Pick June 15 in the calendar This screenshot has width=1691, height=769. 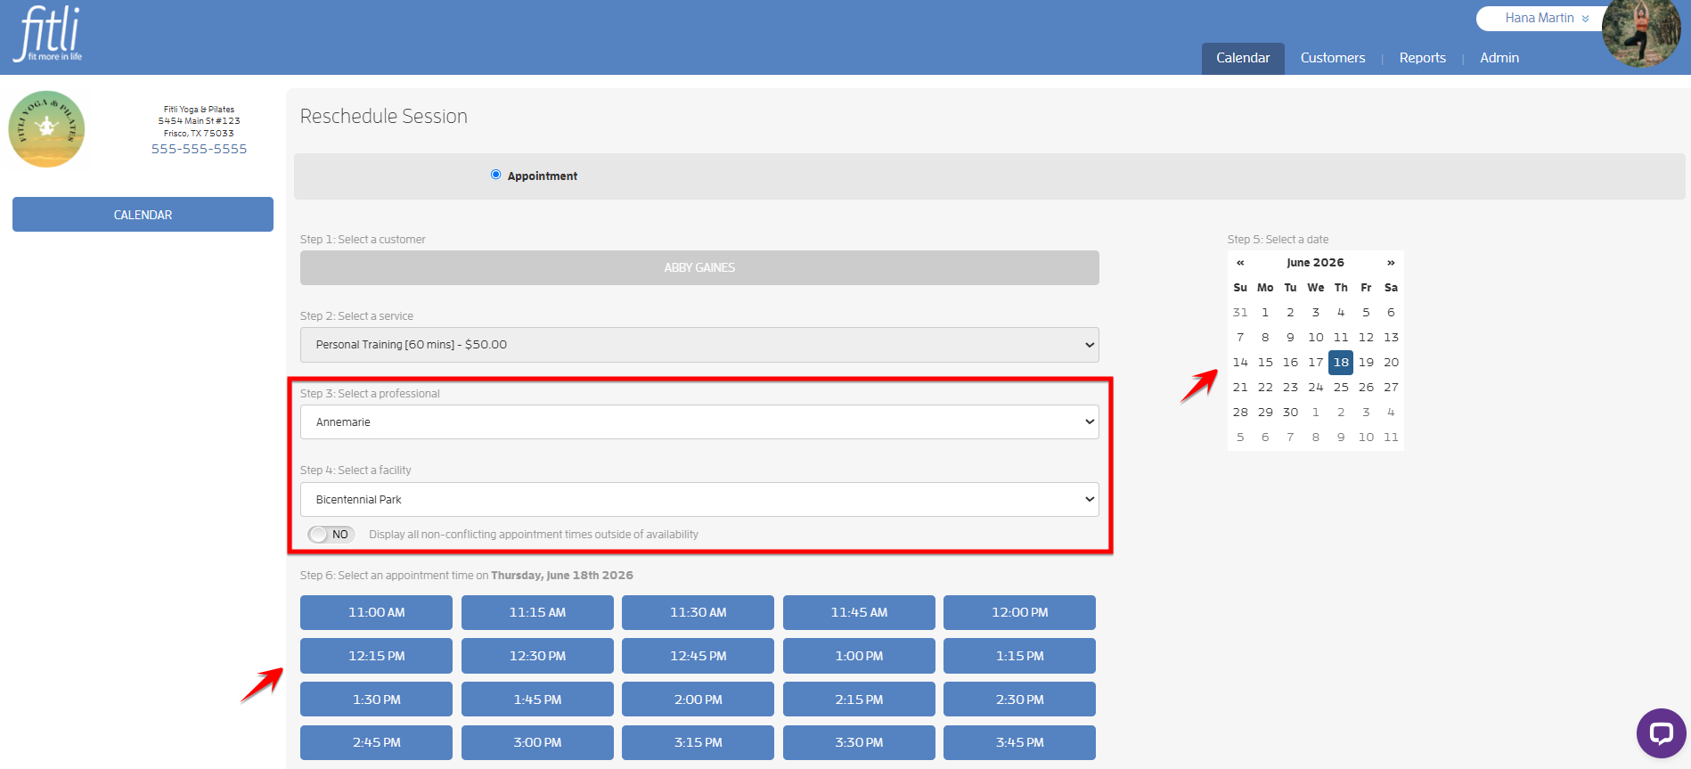[1265, 363]
